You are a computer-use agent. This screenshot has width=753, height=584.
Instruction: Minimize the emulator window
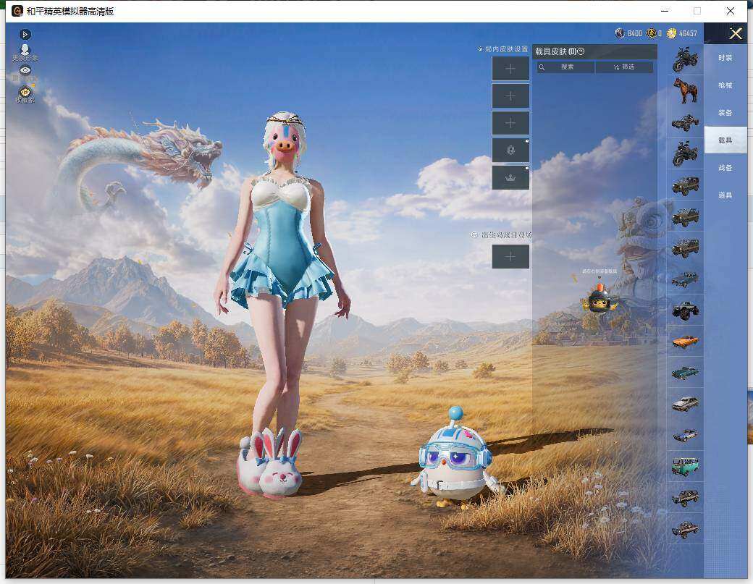point(665,11)
